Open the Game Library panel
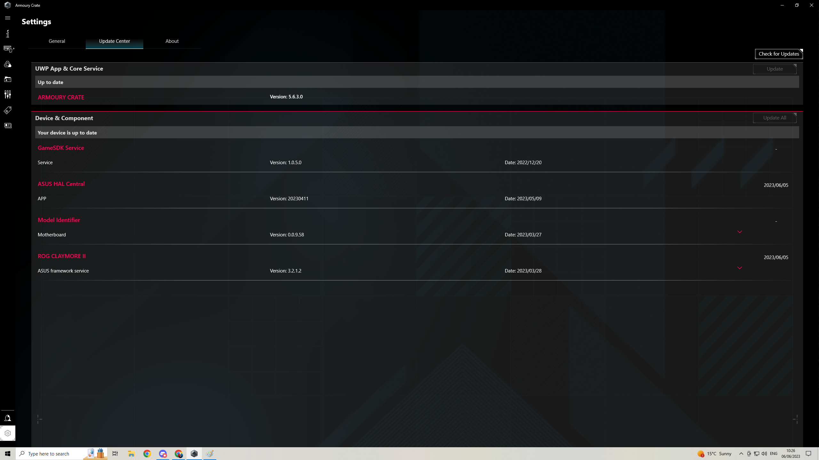The height and width of the screenshot is (460, 819). 8,79
